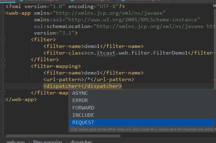Screen dimensions: 216x143
Task: Click the horizontal editor scrollbar
Action: [63, 136]
